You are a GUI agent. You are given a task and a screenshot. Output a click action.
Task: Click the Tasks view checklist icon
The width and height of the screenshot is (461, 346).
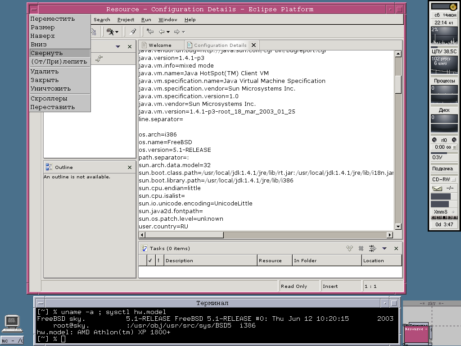tap(144, 248)
